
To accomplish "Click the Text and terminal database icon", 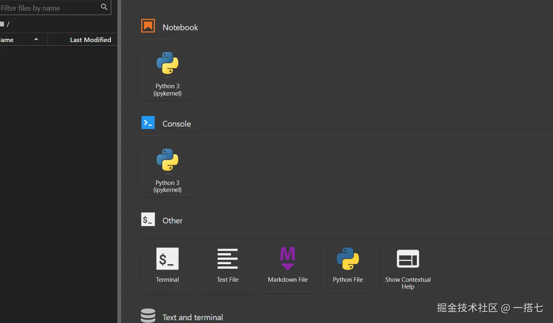I will click(148, 316).
